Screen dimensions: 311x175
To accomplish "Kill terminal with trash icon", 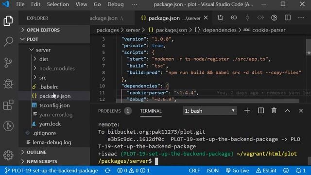I will click(x=274, y=110).
